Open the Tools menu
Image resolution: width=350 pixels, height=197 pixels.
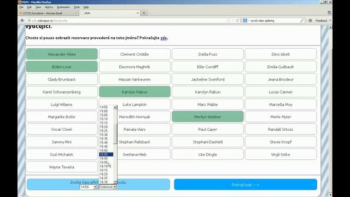77,7
